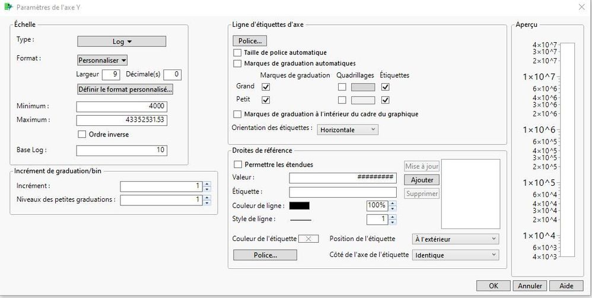The image size is (592, 298).
Task: Click Petit quadrillages color swatch
Action: [363, 100]
